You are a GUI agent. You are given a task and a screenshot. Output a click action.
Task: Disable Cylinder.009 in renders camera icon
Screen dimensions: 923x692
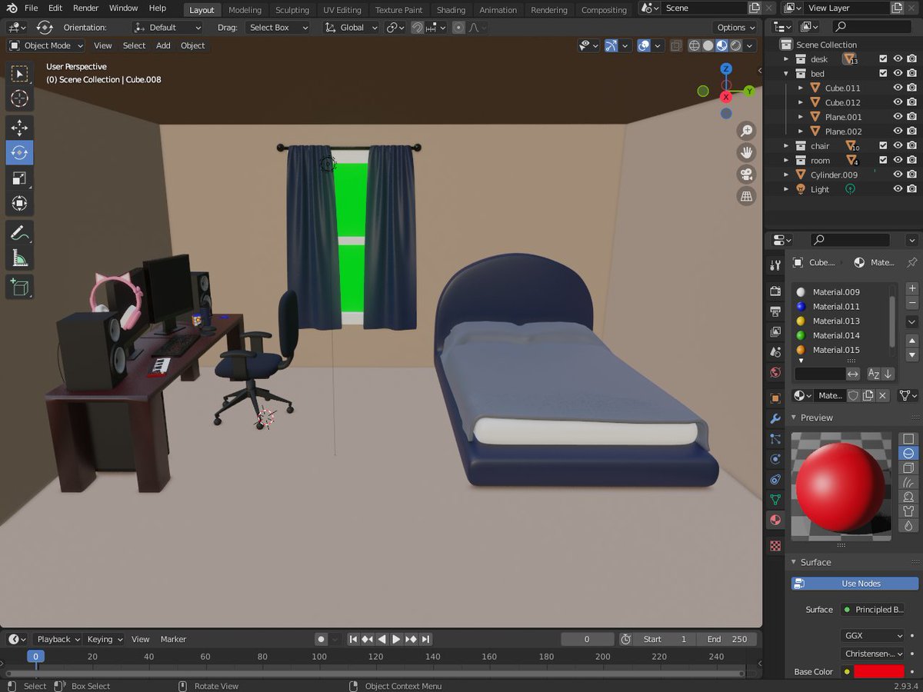click(x=911, y=175)
